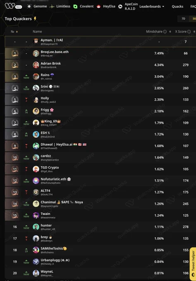Open the Tweet helper side button
The width and height of the screenshot is (196, 281).
tap(193, 264)
